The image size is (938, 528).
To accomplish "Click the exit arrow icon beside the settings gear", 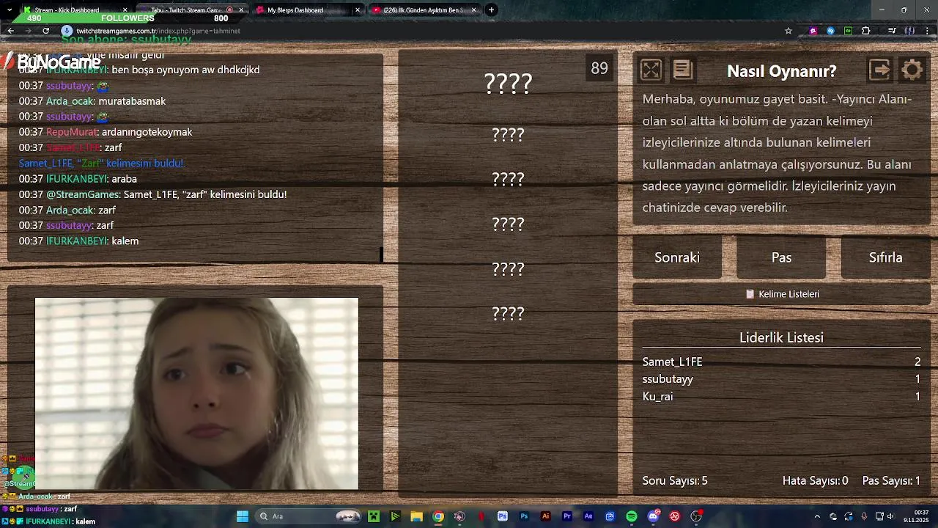I will click(x=880, y=70).
